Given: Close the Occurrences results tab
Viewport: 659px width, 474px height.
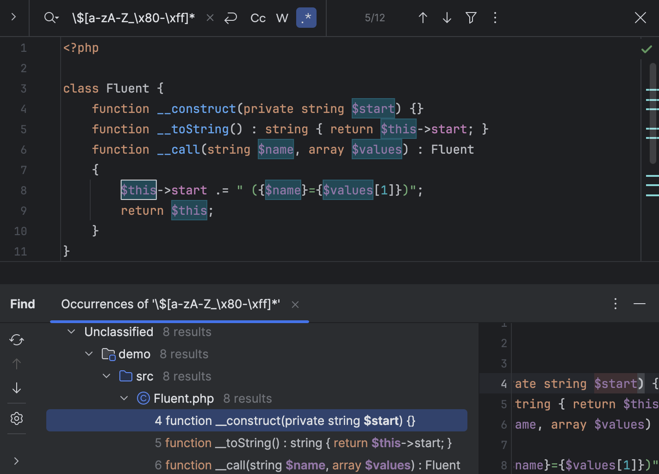Looking at the screenshot, I should [295, 305].
